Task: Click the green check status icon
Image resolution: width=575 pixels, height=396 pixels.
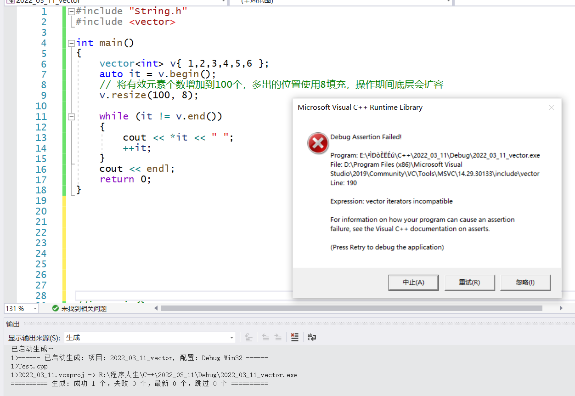Action: click(56, 308)
